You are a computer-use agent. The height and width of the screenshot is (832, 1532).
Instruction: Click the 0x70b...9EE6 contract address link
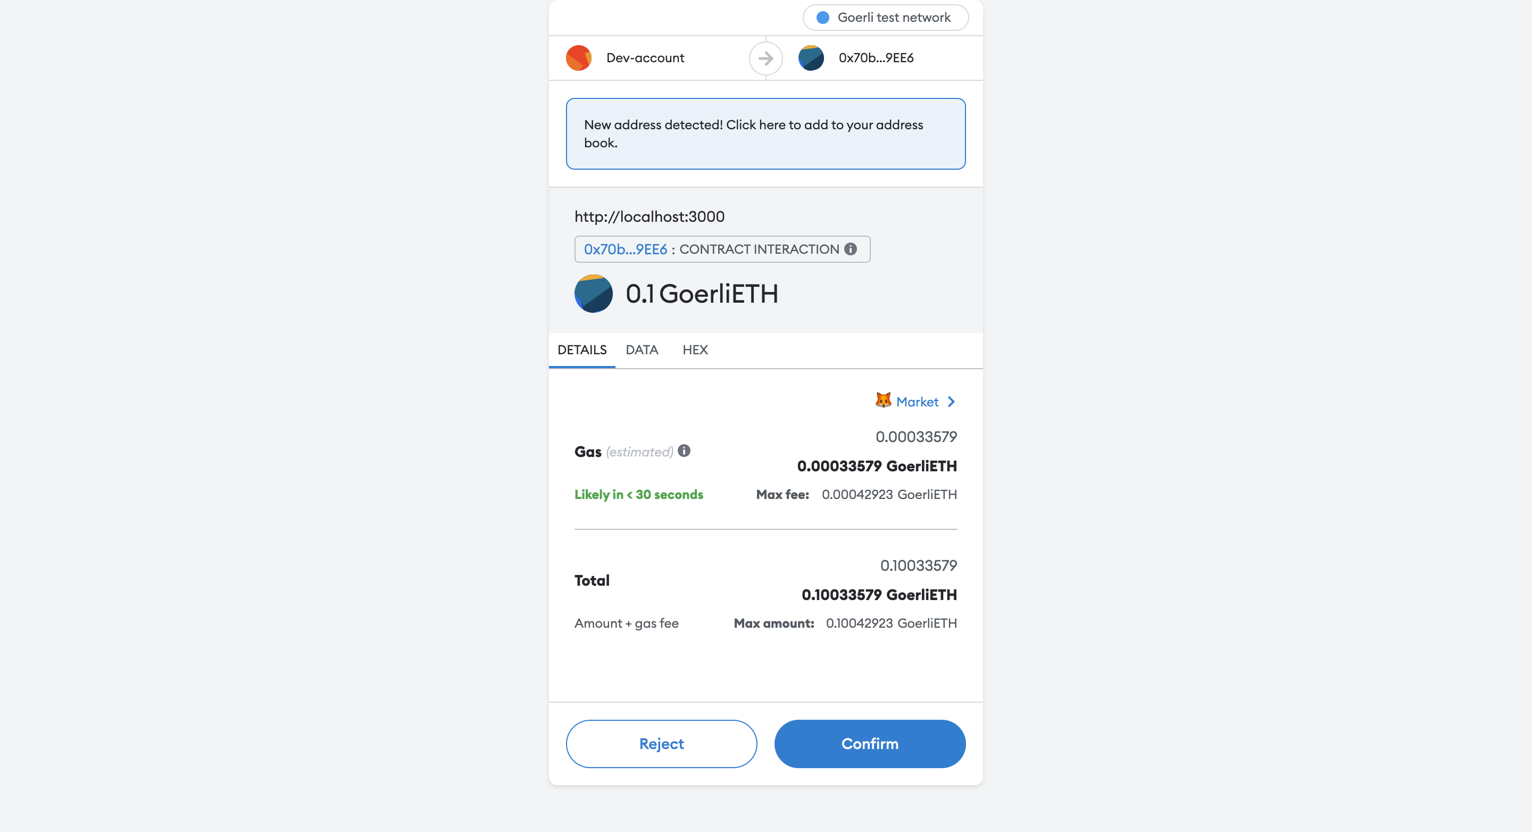(x=625, y=249)
